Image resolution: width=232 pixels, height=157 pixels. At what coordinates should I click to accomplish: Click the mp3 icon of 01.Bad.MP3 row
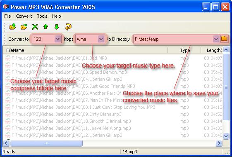pyautogui.click(x=7, y=58)
